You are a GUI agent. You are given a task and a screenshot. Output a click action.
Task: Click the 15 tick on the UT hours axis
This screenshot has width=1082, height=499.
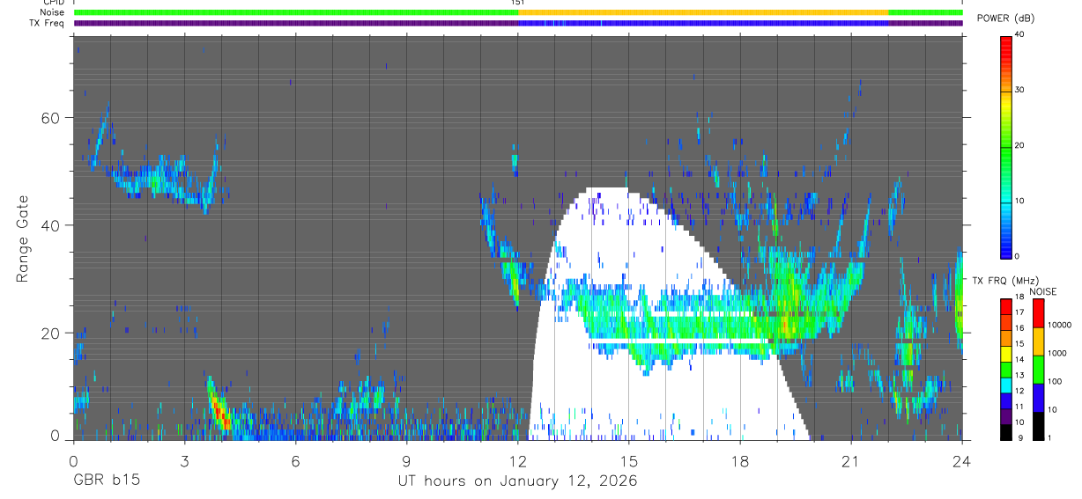tap(628, 460)
